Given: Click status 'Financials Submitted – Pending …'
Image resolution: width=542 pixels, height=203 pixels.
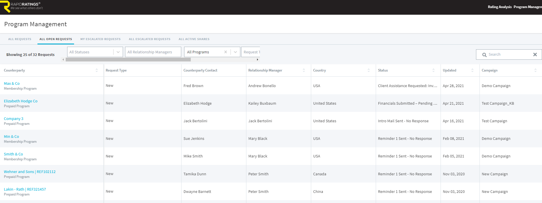Looking at the screenshot, I should (407, 104).
